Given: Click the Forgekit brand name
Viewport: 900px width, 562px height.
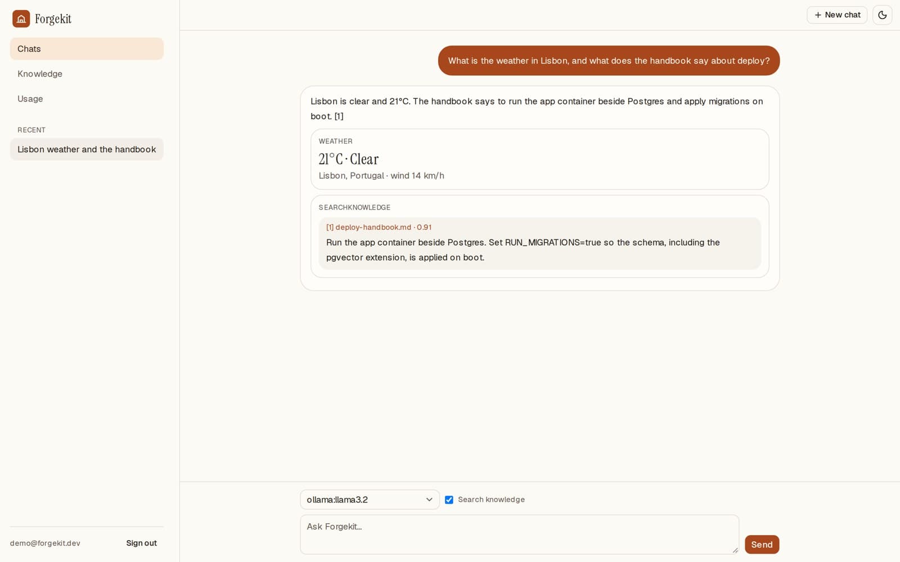Looking at the screenshot, I should click(53, 19).
